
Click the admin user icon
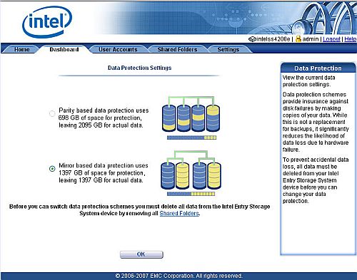click(298, 38)
